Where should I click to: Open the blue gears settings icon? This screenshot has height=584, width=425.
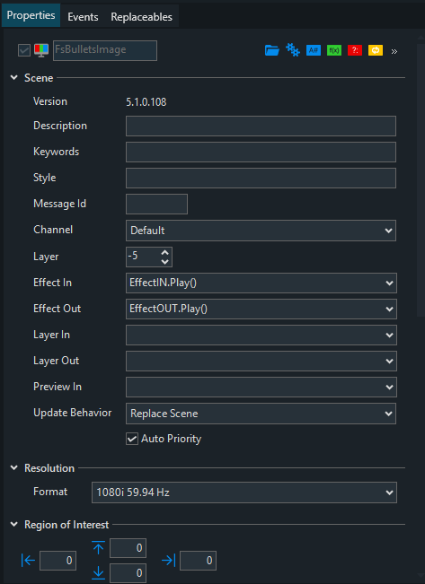pyautogui.click(x=293, y=50)
